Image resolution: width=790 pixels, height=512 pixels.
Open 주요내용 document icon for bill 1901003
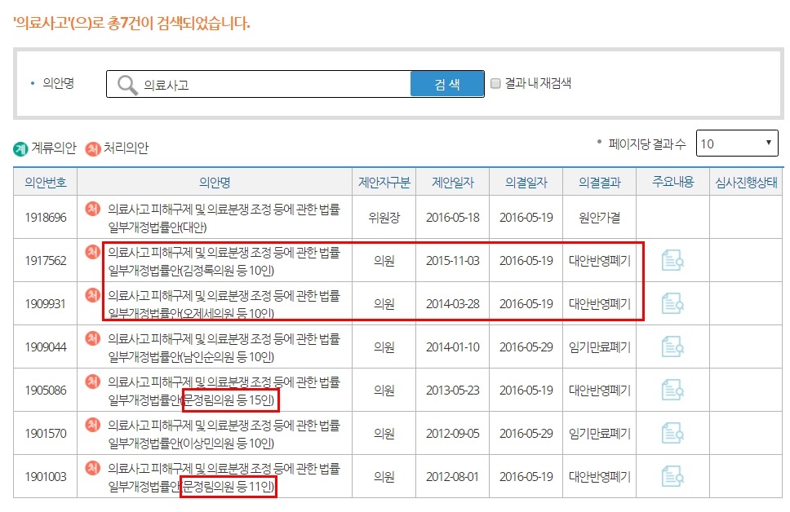[671, 477]
